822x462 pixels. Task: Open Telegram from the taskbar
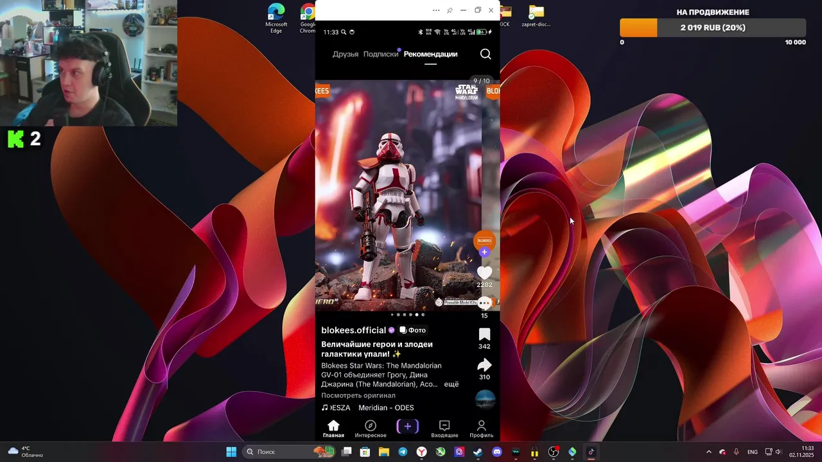tap(403, 452)
